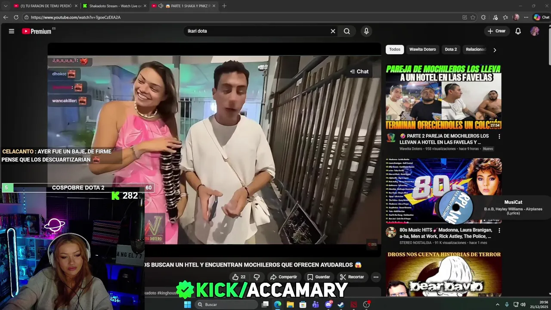This screenshot has width=551, height=310.
Task: Open options menu for 80s Music HITS
Action: click(499, 230)
